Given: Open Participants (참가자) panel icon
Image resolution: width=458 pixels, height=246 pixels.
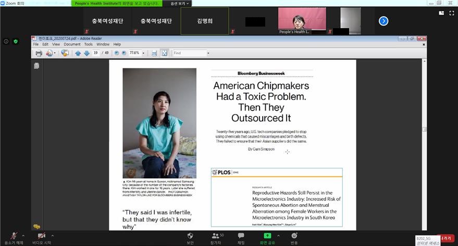Looking at the screenshot, I should click(x=216, y=238).
